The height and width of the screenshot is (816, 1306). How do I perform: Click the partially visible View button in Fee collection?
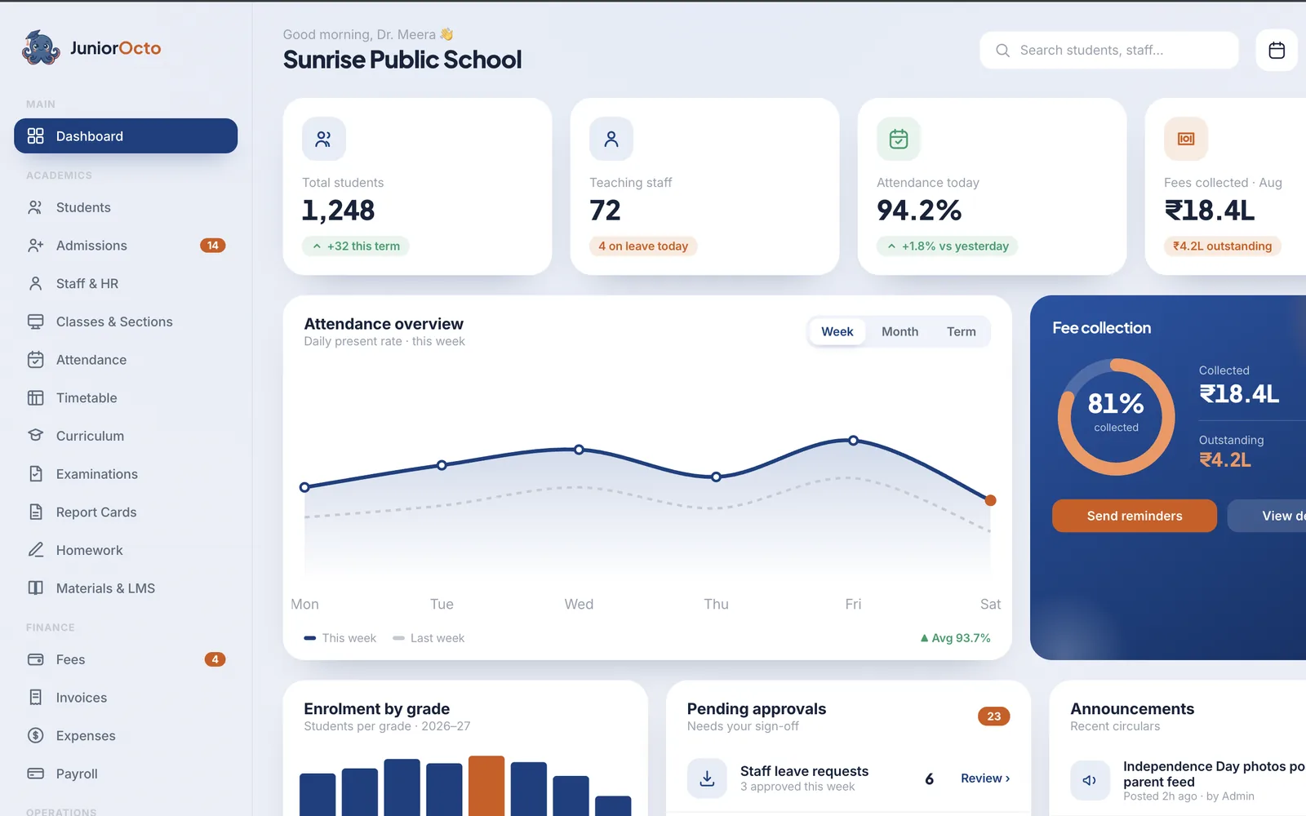(x=1268, y=516)
